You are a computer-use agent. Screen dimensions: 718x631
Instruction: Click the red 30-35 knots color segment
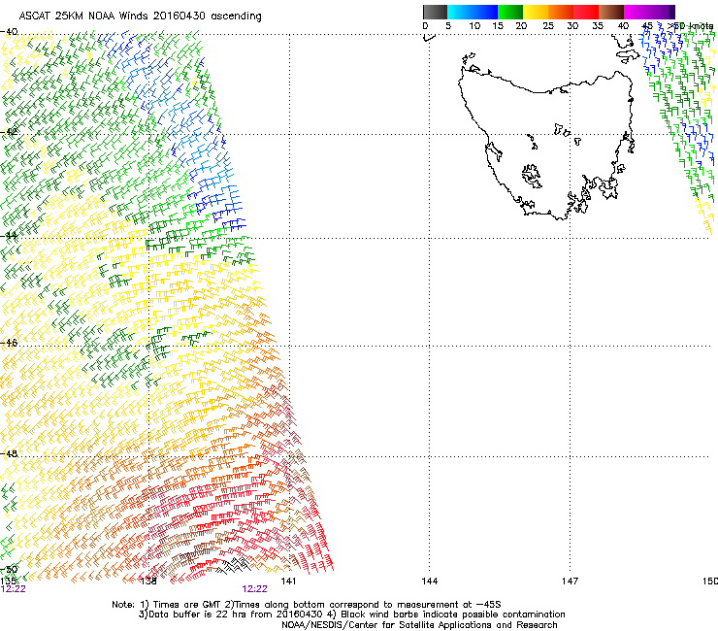[586, 12]
